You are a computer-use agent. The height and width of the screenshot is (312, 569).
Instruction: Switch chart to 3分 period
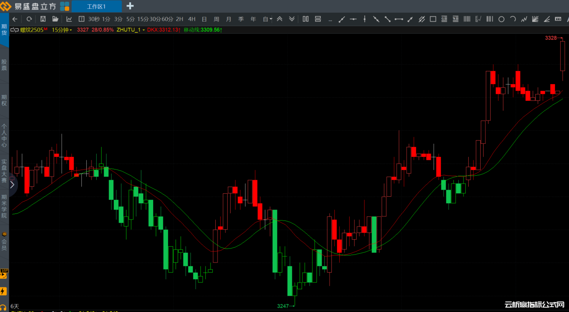(x=118, y=19)
